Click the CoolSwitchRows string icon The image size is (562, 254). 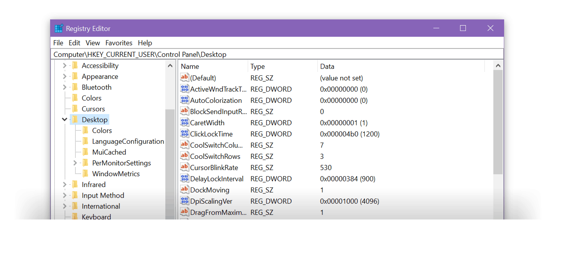pyautogui.click(x=184, y=156)
